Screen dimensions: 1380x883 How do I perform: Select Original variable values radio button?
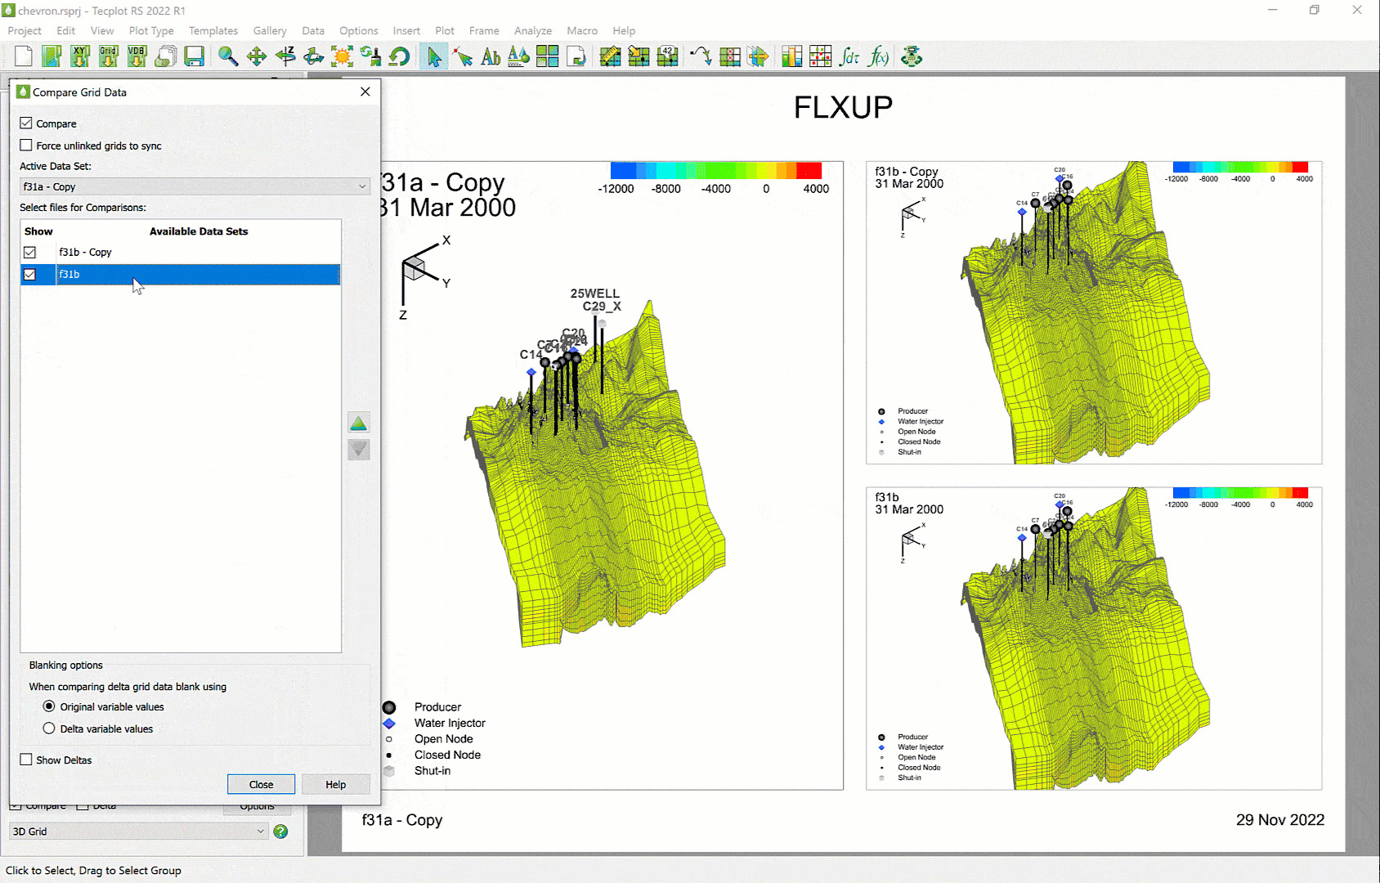click(x=49, y=706)
